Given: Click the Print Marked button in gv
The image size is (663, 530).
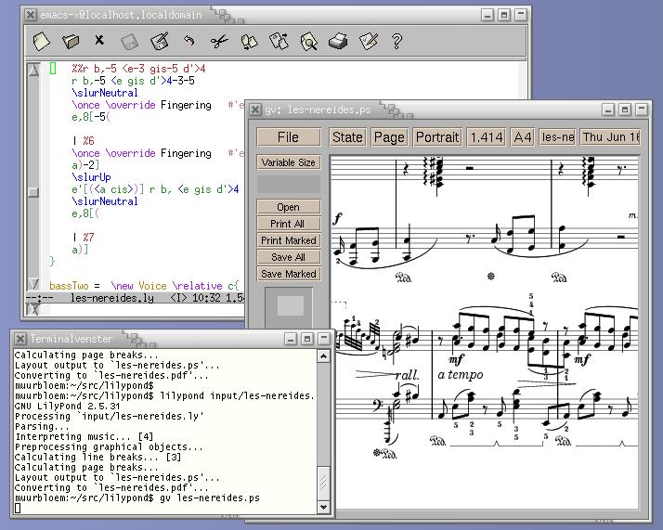Looking at the screenshot, I should tap(289, 240).
